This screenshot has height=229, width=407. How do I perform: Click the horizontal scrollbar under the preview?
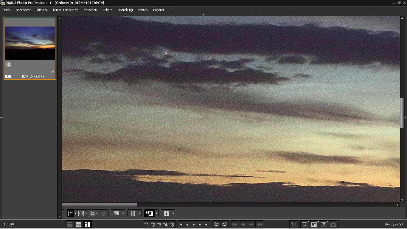pyautogui.click(x=99, y=205)
